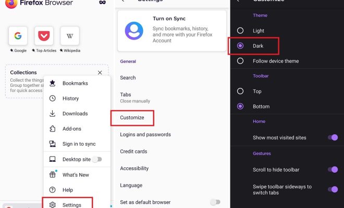Screen dimensions: 344x208
Task: Disable Show most visited sites toggle
Action: coord(333,137)
